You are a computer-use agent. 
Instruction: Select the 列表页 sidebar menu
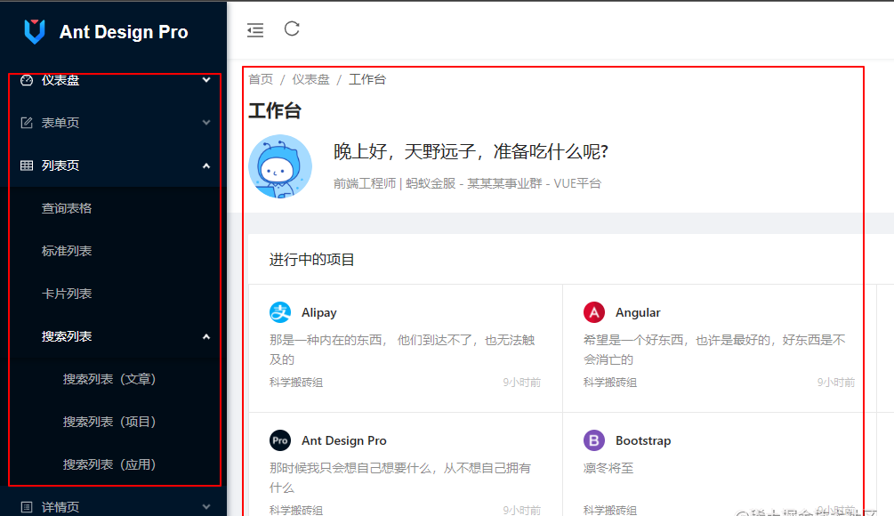(x=114, y=165)
